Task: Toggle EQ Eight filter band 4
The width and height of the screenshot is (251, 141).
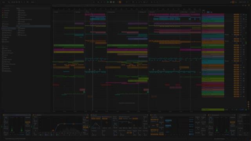Action: pos(57,135)
